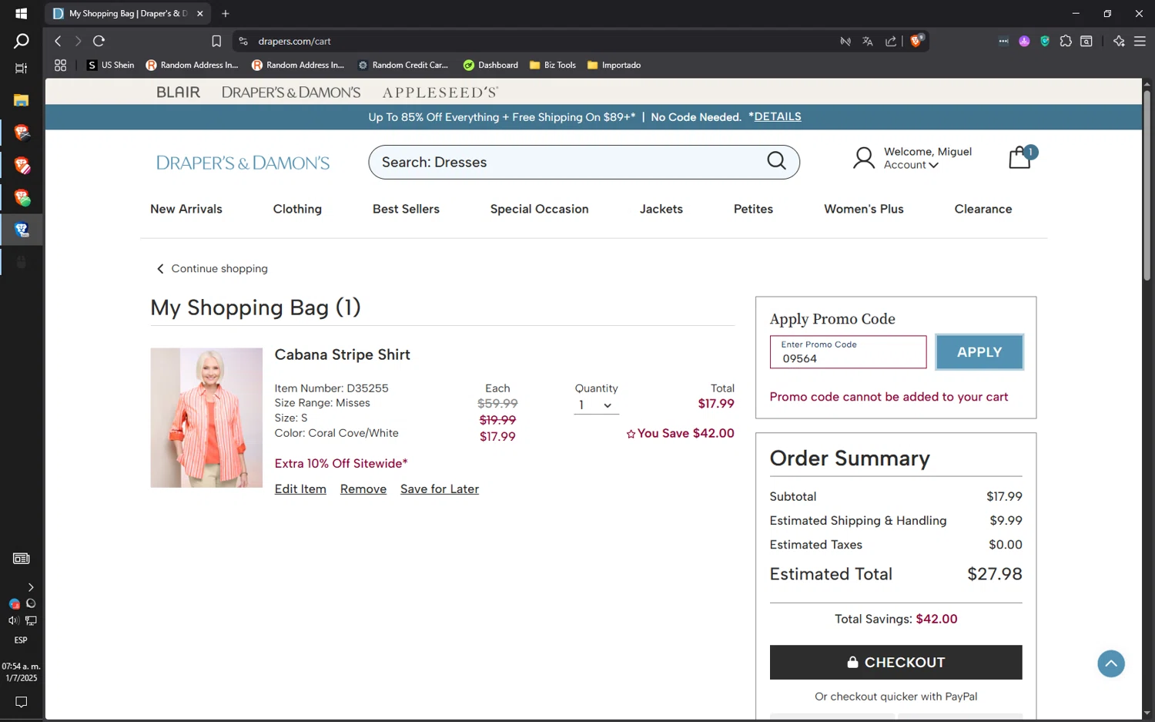The image size is (1155, 722).
Task: Click the ESP language indicator
Action: (x=21, y=640)
